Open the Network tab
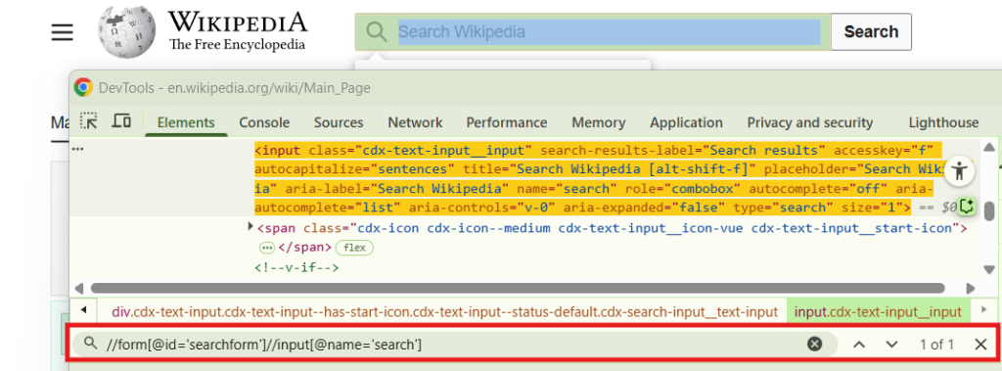This screenshot has height=371, width=1002. 415,122
